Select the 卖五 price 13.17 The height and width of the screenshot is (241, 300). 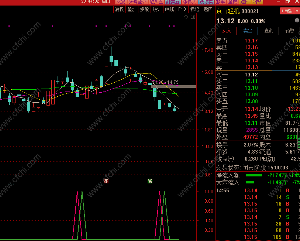pos(251,41)
